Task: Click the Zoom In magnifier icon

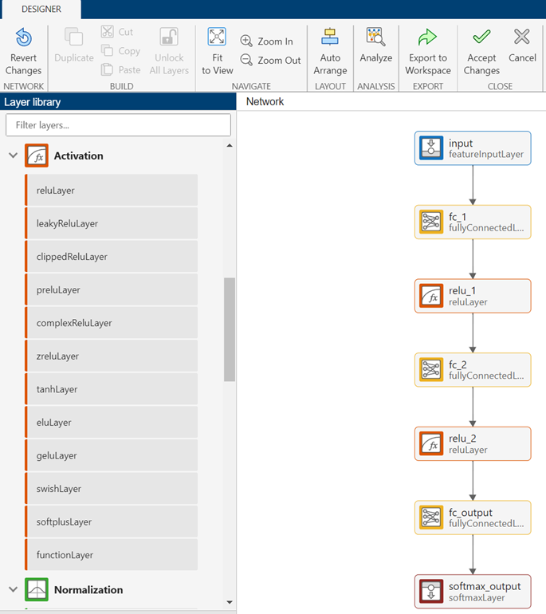Action: [246, 41]
